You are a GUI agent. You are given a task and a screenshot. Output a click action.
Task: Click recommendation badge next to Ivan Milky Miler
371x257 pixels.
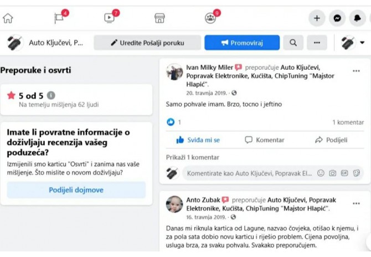[x=239, y=68]
